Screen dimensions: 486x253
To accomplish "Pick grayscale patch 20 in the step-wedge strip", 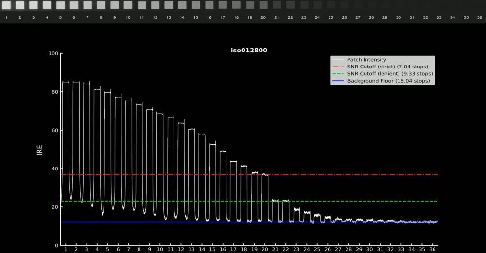I will pyautogui.click(x=263, y=5).
